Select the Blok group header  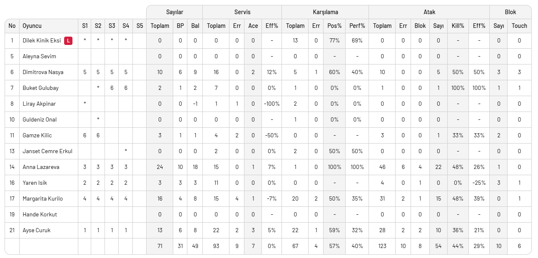click(x=510, y=12)
